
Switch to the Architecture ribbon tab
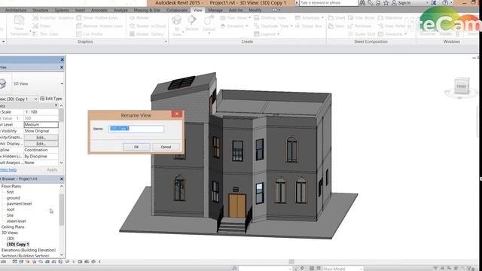16,10
